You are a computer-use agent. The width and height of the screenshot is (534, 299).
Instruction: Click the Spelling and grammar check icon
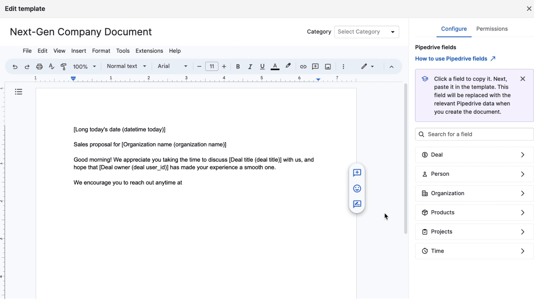click(51, 66)
